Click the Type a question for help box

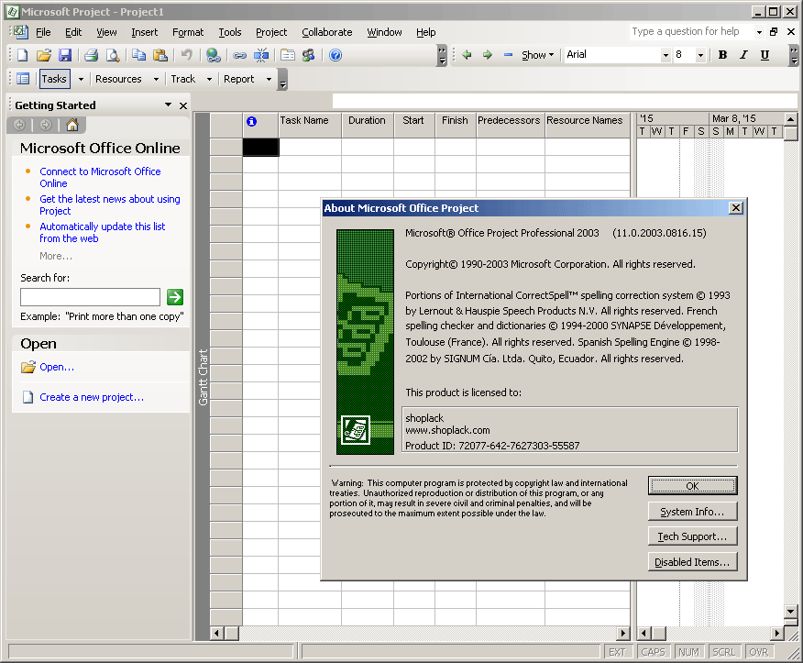click(692, 32)
